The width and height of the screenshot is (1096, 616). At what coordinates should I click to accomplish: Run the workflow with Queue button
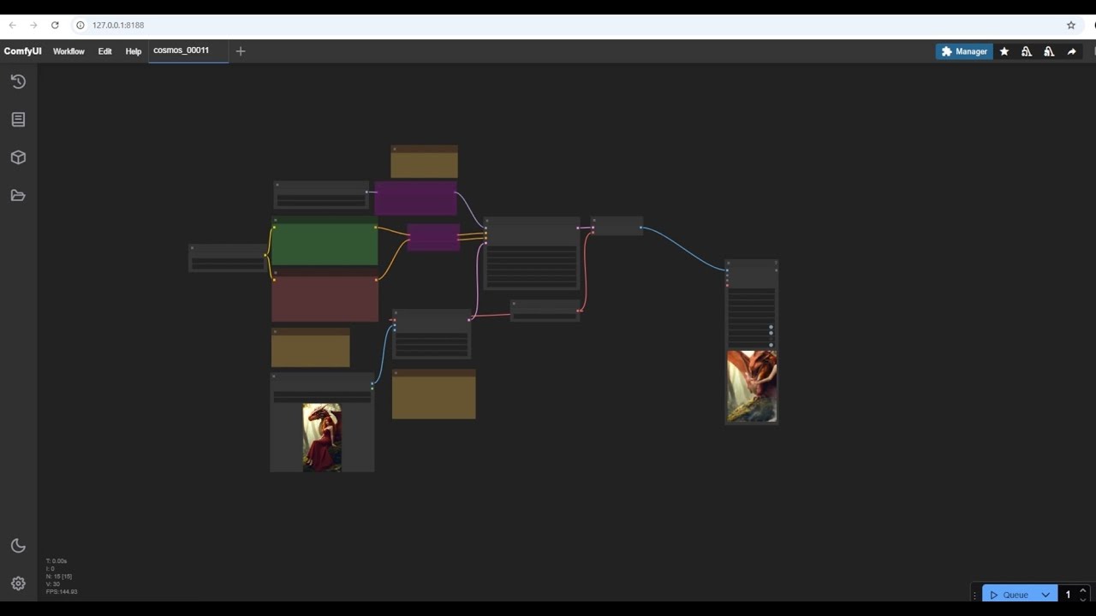click(1009, 595)
